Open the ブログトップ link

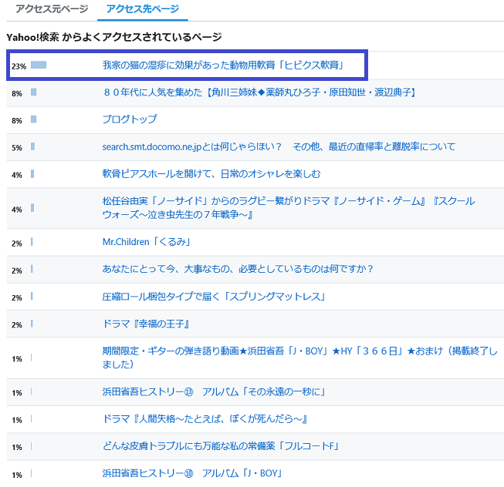pos(130,119)
